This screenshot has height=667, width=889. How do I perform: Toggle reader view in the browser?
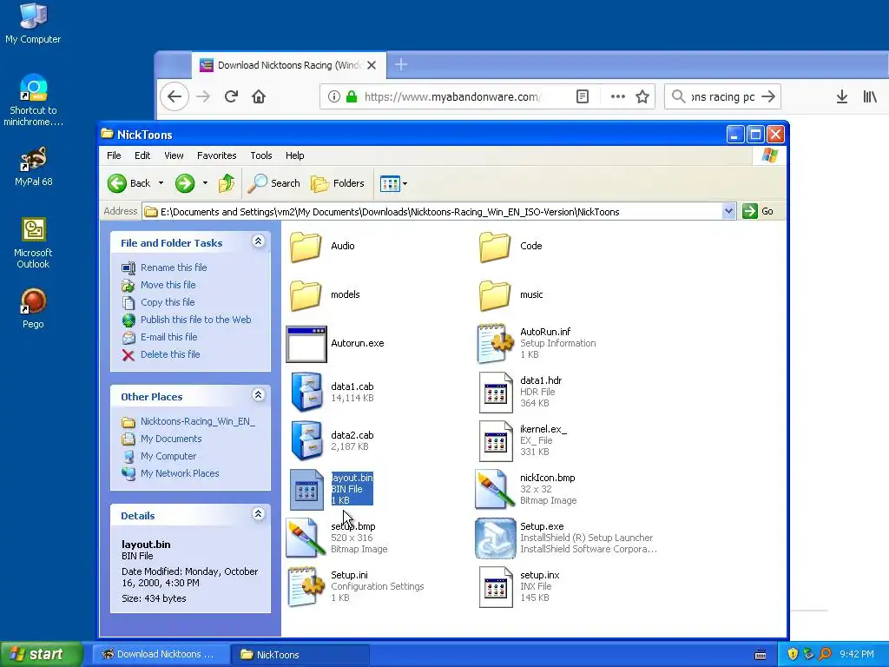pyautogui.click(x=583, y=96)
